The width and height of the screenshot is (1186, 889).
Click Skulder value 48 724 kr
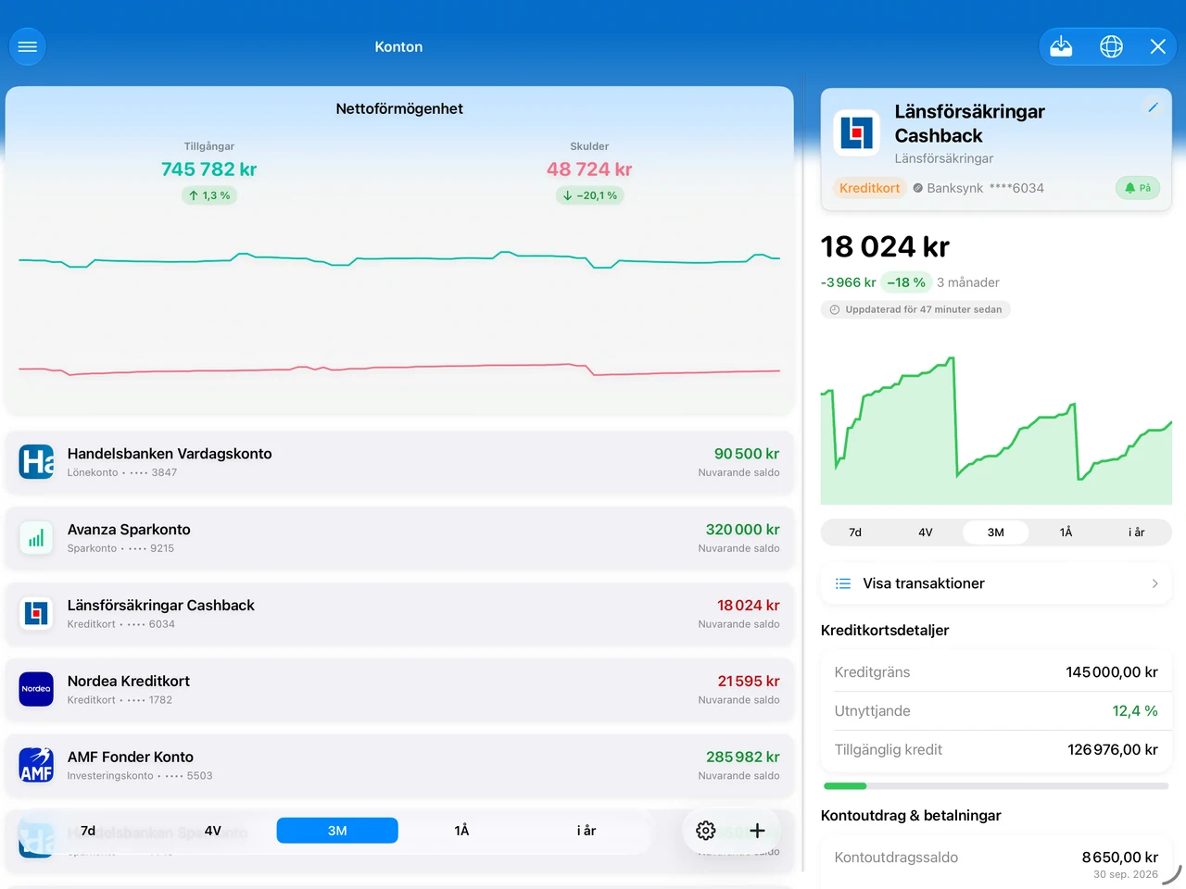coord(589,169)
